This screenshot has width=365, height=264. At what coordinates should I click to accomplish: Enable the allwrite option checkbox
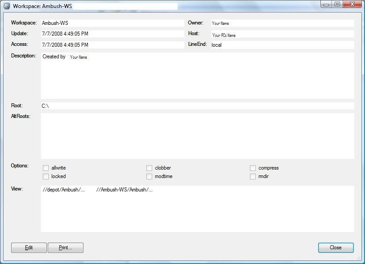click(46, 168)
